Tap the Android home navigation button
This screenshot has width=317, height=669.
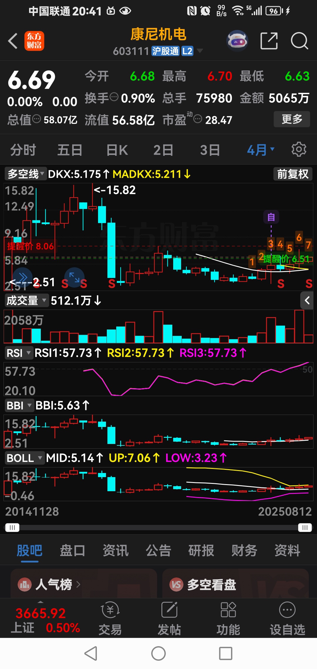click(158, 653)
